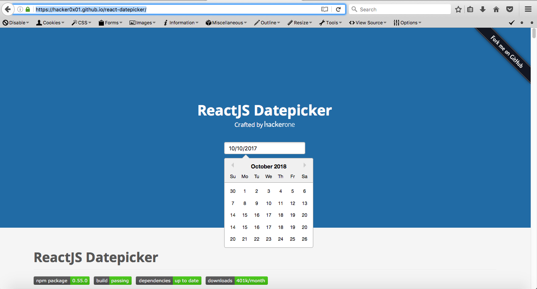Screen dimensions: 537x289
Task: Select day 10 in the calendar
Action: point(269,203)
